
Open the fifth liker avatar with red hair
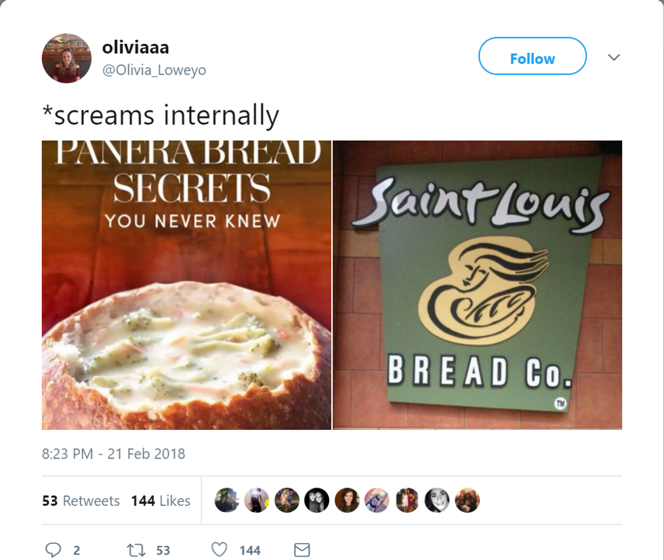coord(347,500)
